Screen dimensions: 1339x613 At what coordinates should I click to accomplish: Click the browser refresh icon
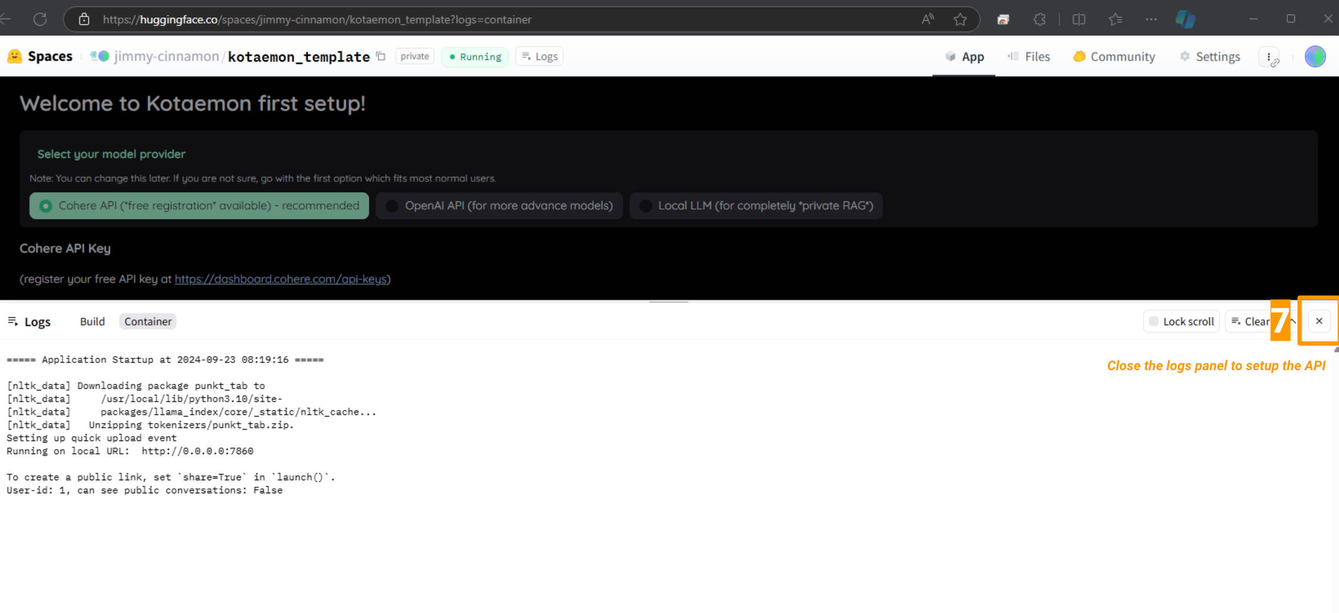[40, 20]
